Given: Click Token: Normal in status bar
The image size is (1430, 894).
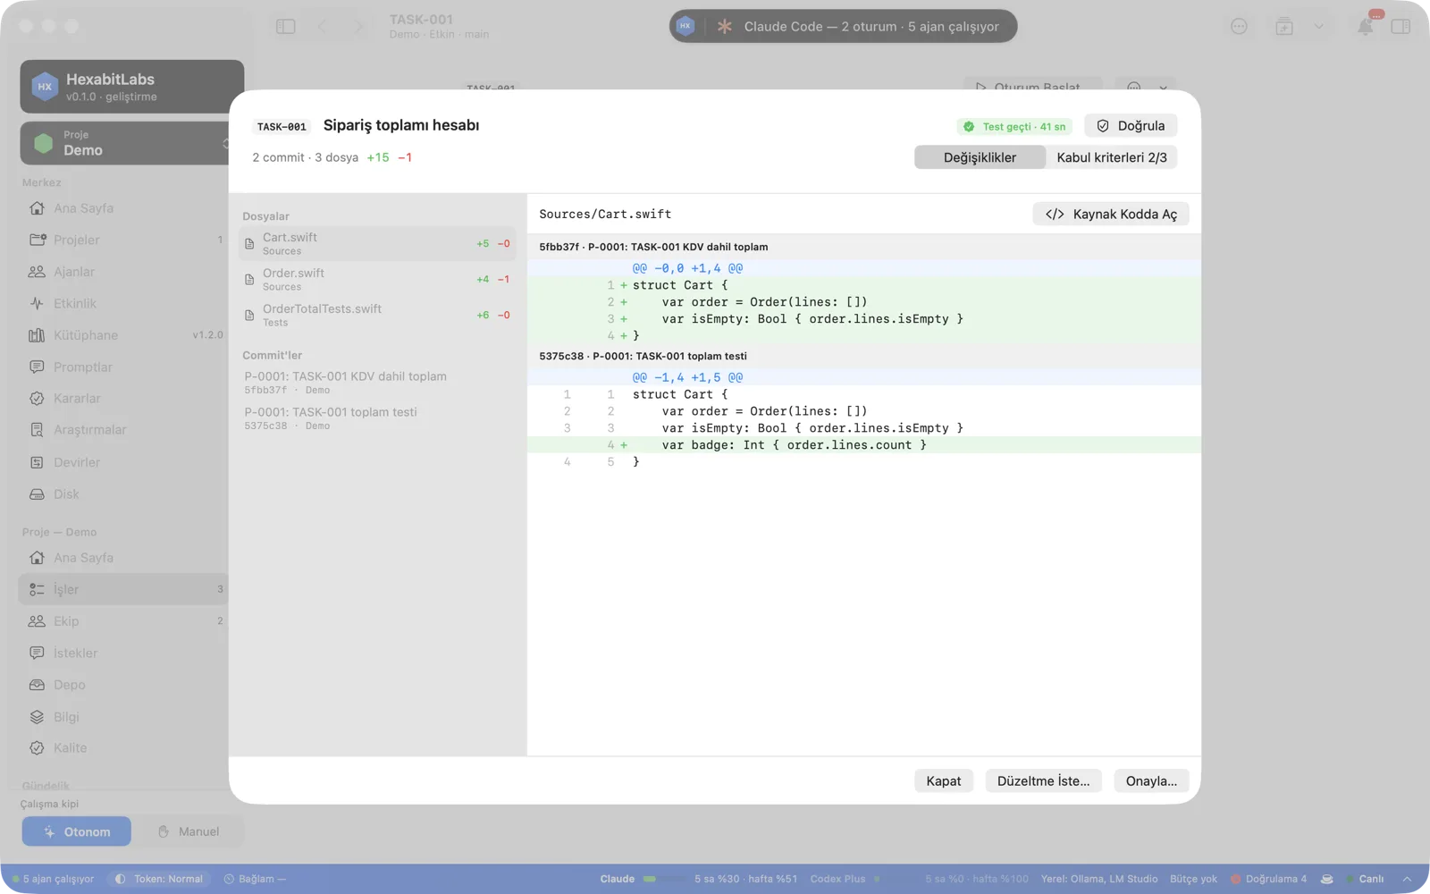Looking at the screenshot, I should (159, 879).
